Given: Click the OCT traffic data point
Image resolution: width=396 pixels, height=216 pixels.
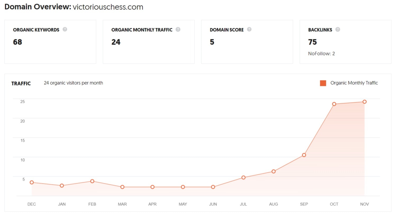Looking at the screenshot, I should [334, 104].
